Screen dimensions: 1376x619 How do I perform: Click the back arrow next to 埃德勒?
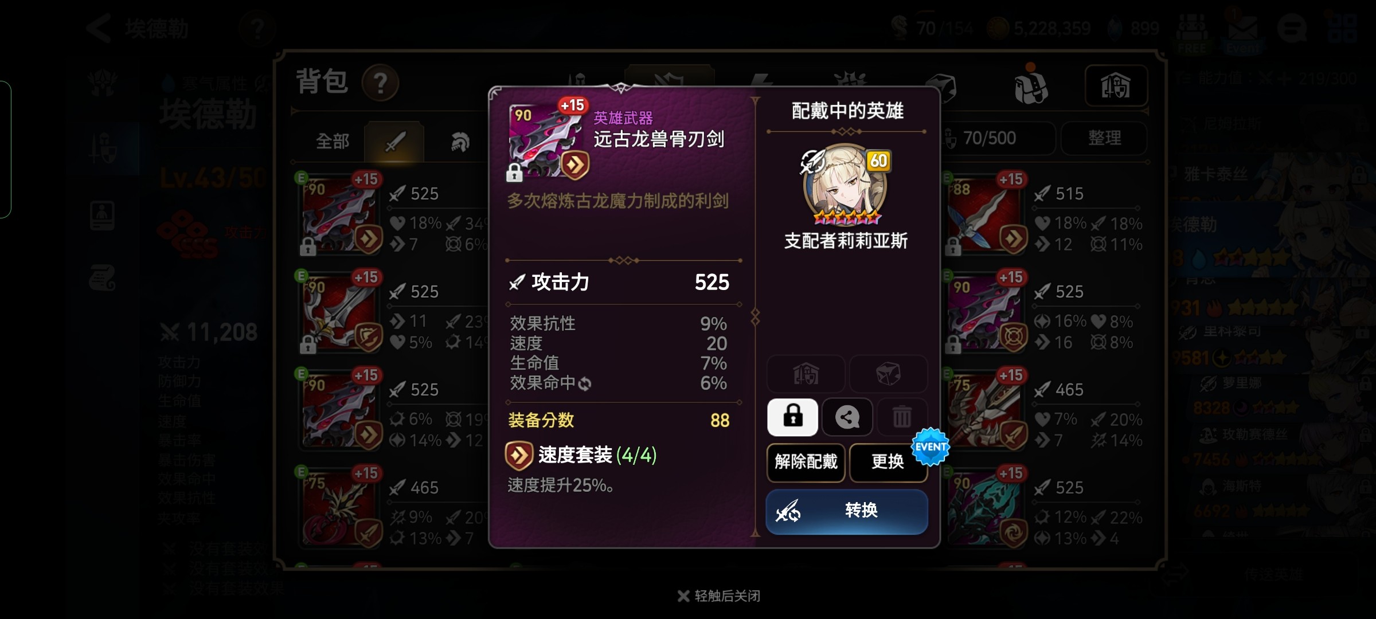click(x=99, y=28)
